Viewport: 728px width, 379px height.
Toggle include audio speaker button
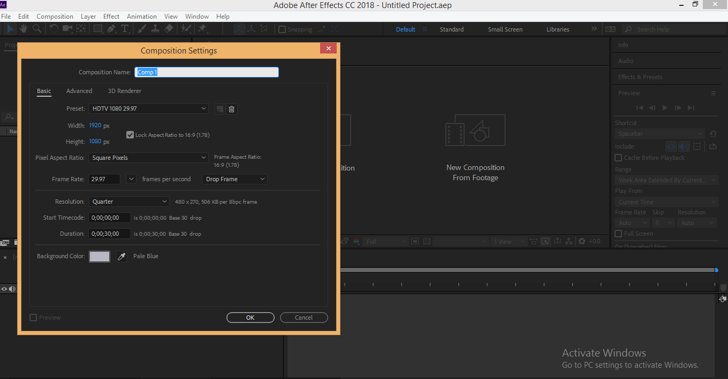pyautogui.click(x=684, y=146)
